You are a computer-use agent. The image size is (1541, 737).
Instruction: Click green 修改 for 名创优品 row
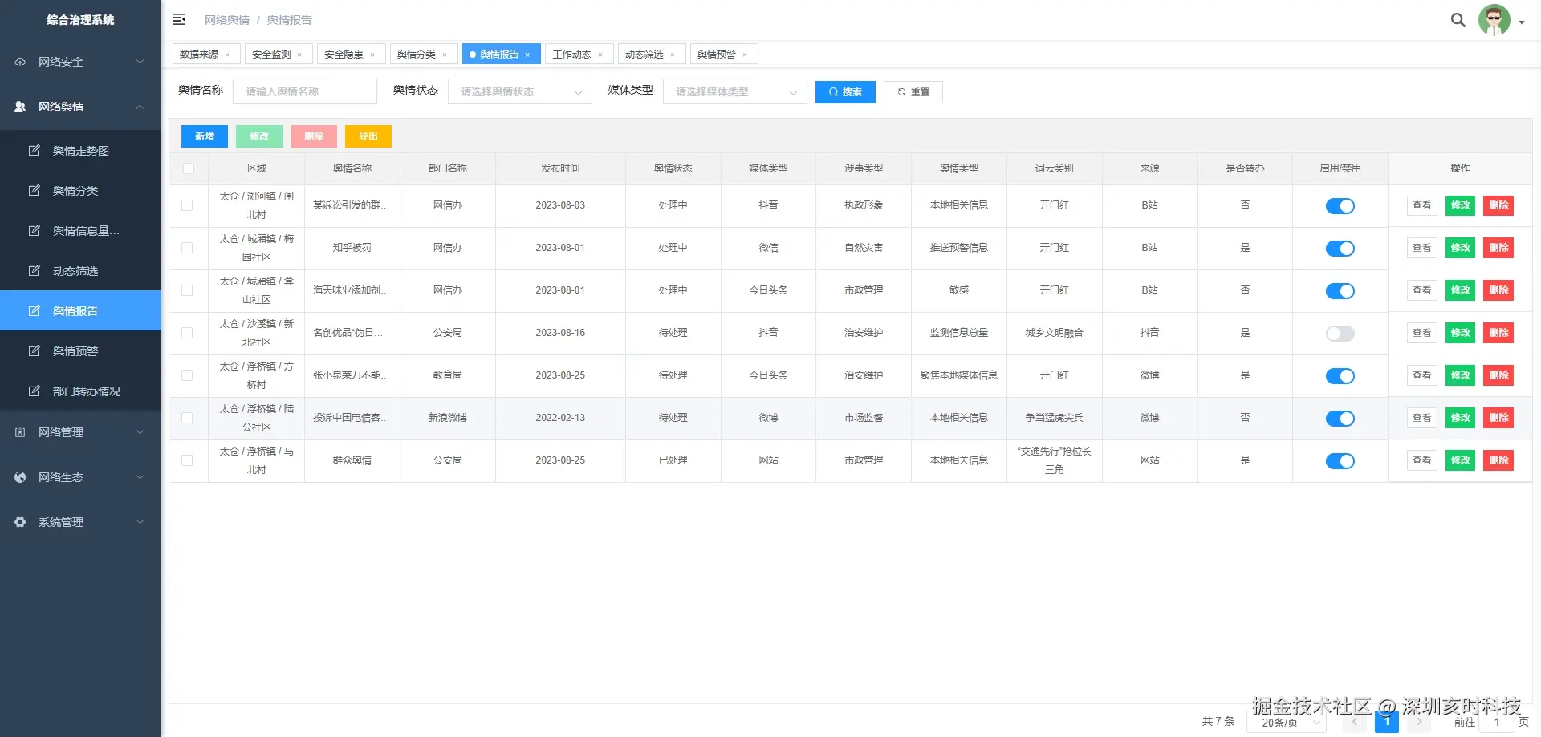click(1460, 333)
